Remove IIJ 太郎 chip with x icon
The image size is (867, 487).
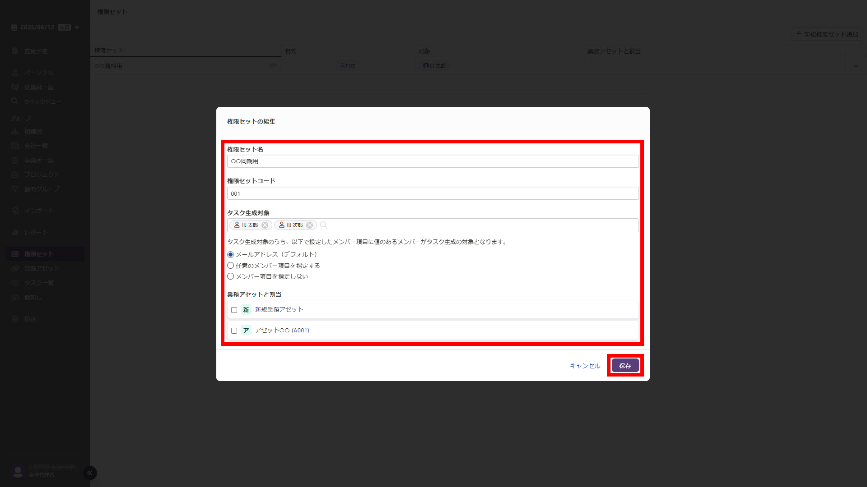(265, 225)
